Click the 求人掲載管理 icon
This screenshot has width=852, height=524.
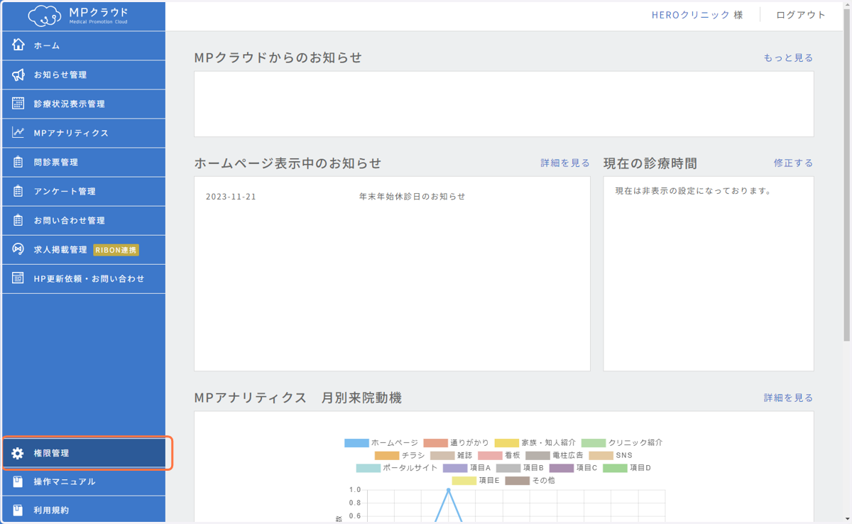[x=18, y=249]
